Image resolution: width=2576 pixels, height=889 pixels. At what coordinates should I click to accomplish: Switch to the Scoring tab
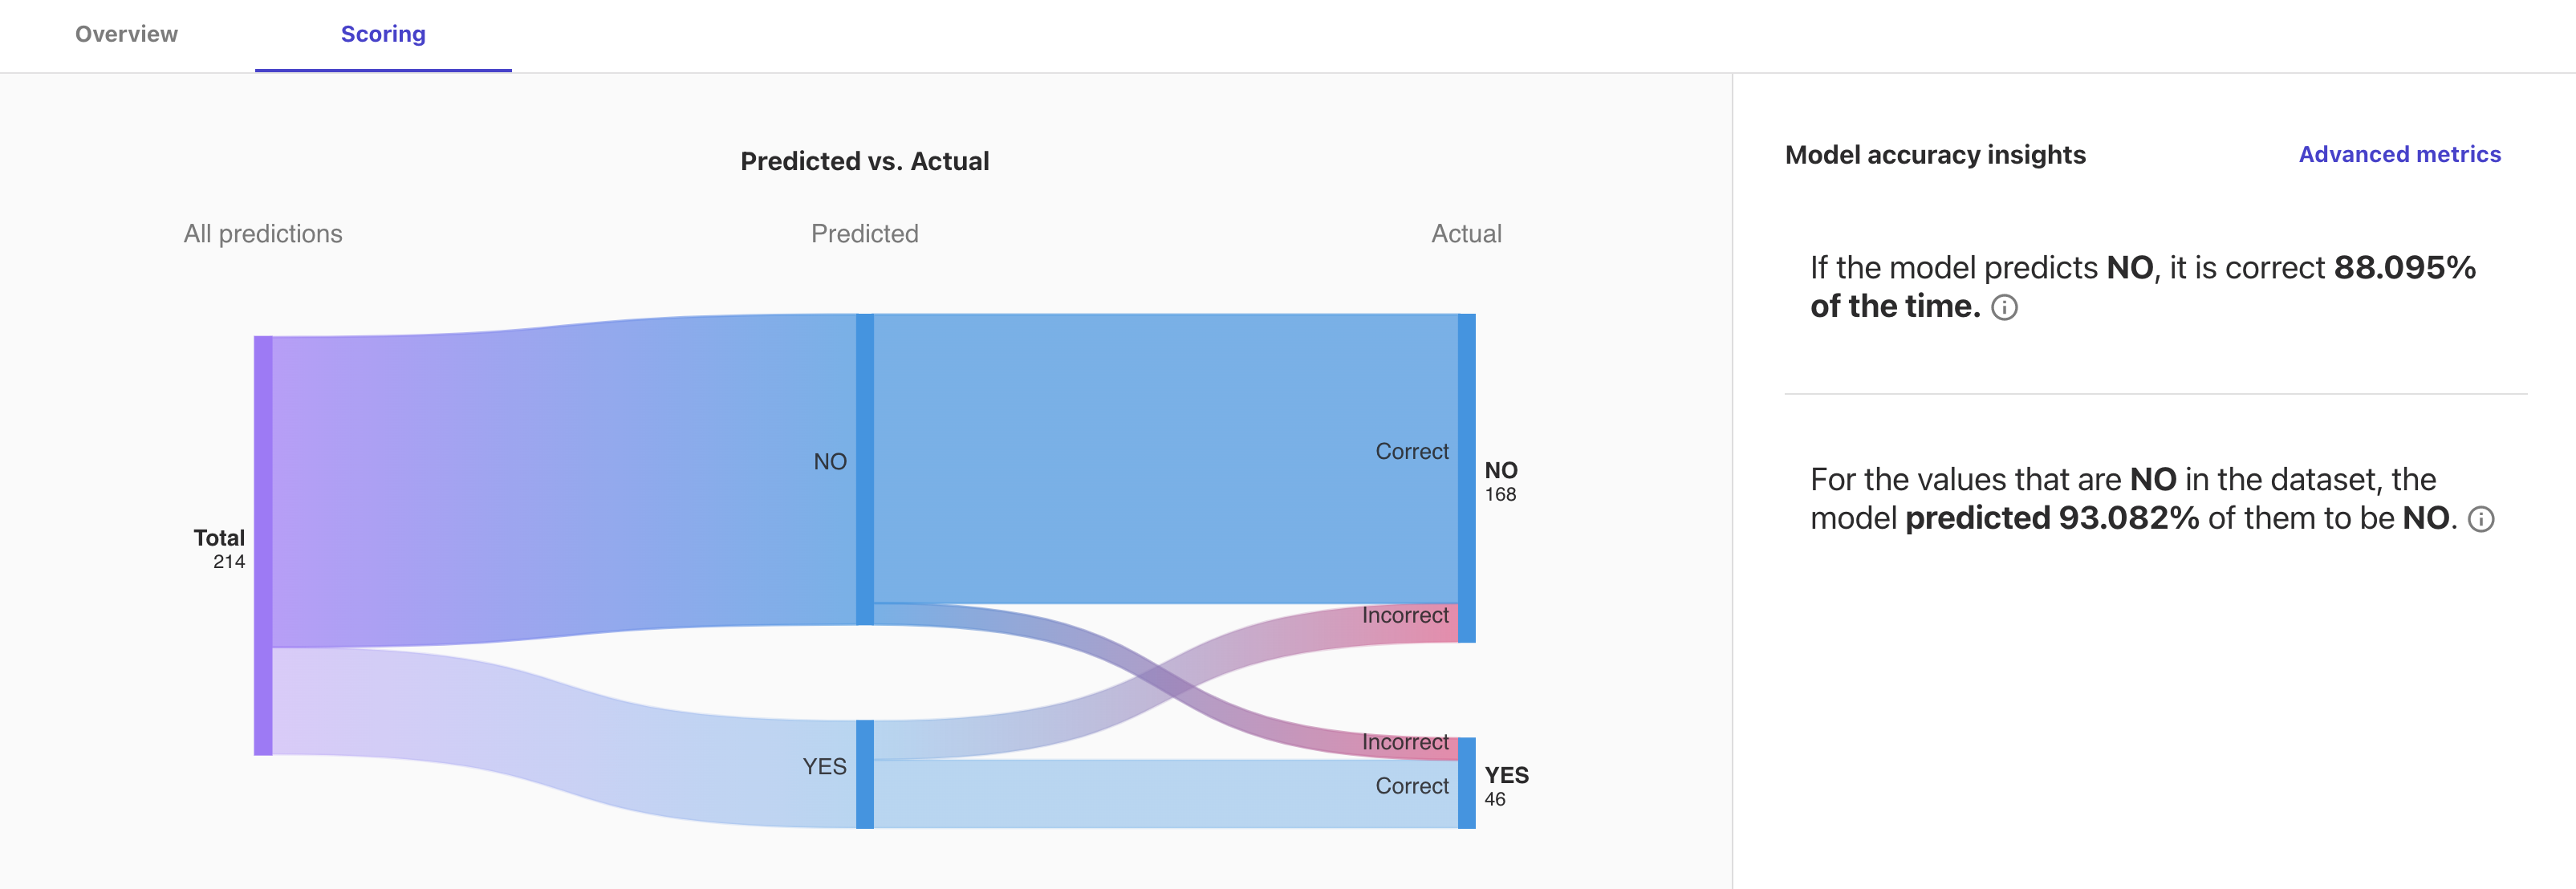click(383, 34)
